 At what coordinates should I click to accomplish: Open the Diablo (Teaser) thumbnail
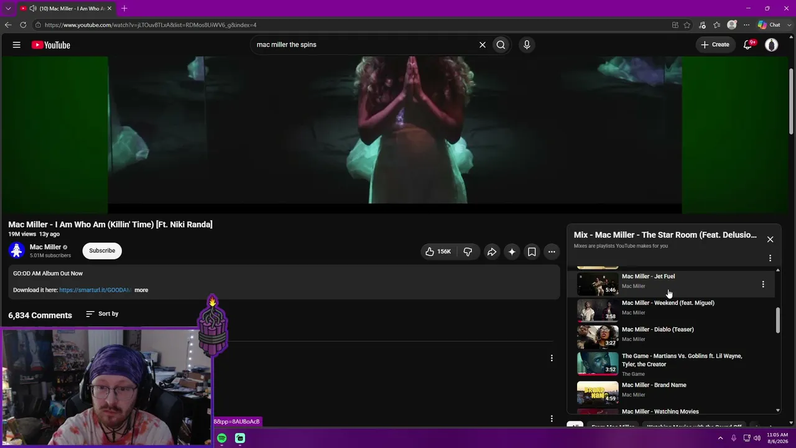598,337
